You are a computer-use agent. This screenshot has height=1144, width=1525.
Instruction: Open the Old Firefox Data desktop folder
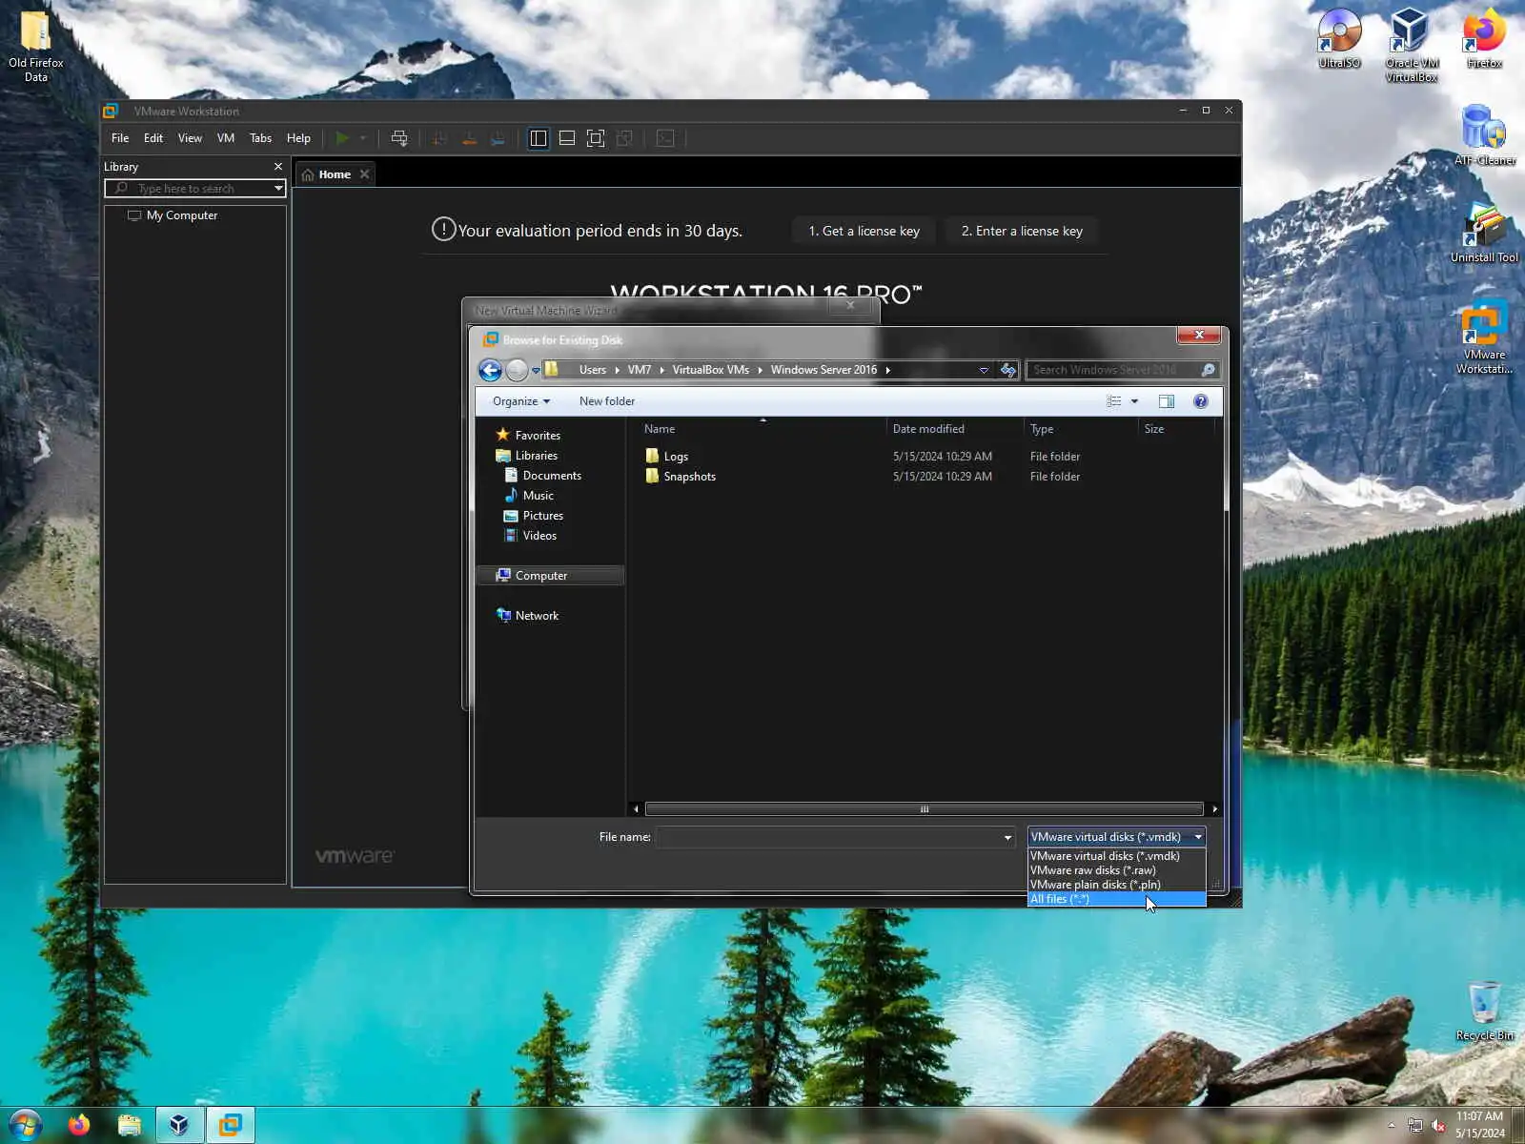(x=36, y=46)
